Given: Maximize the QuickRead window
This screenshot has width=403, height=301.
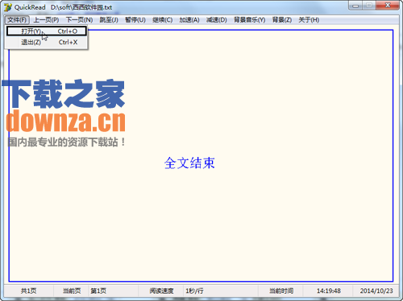Looking at the screenshot, I should (369, 6).
